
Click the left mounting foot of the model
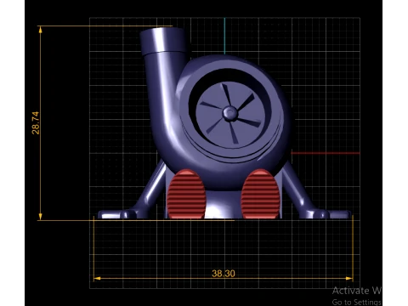click(117, 214)
